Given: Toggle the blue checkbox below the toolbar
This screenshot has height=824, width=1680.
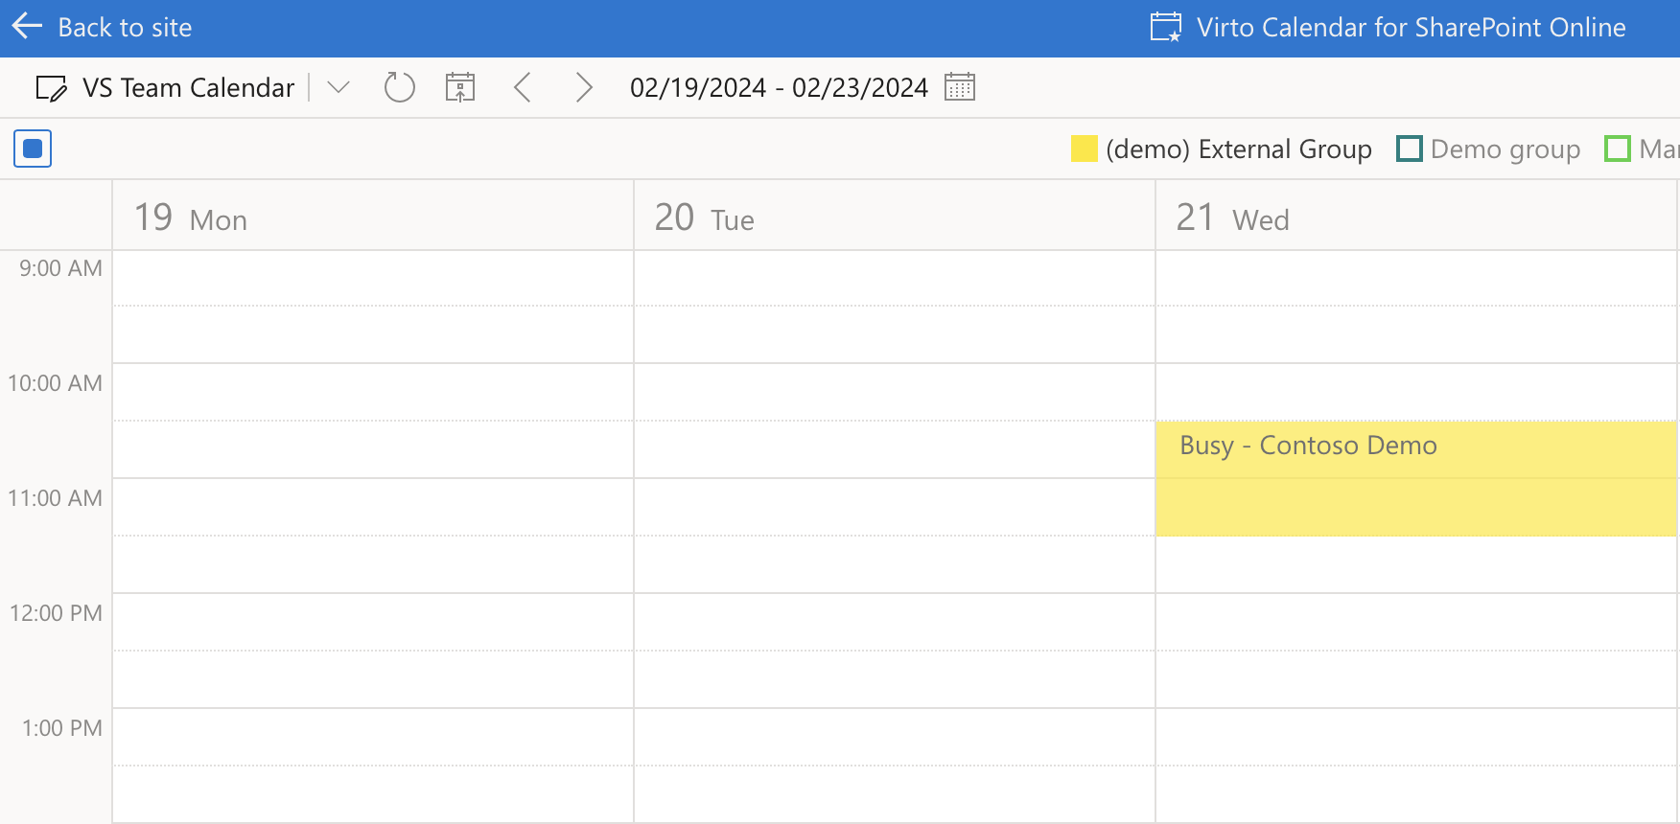Looking at the screenshot, I should (32, 149).
